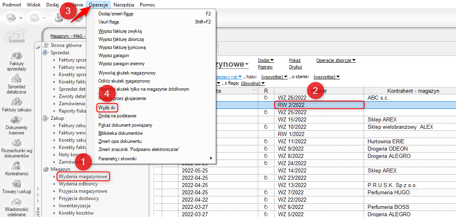Click the R status icon for WZ 7/2022
The height and width of the screenshot is (217, 456).
[265, 192]
